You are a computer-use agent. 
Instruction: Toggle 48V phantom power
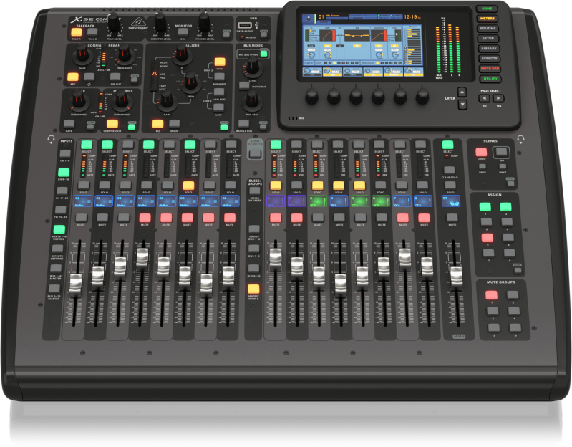click(x=73, y=77)
